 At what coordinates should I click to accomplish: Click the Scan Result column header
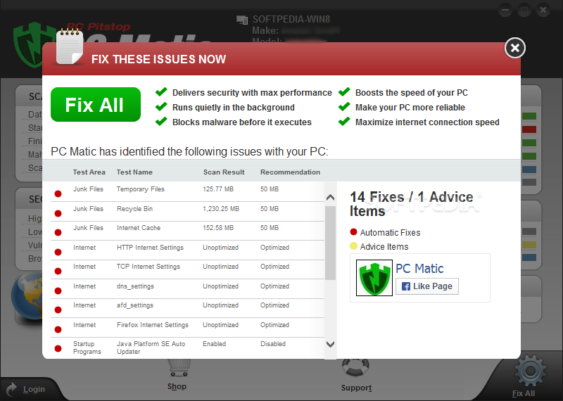224,172
